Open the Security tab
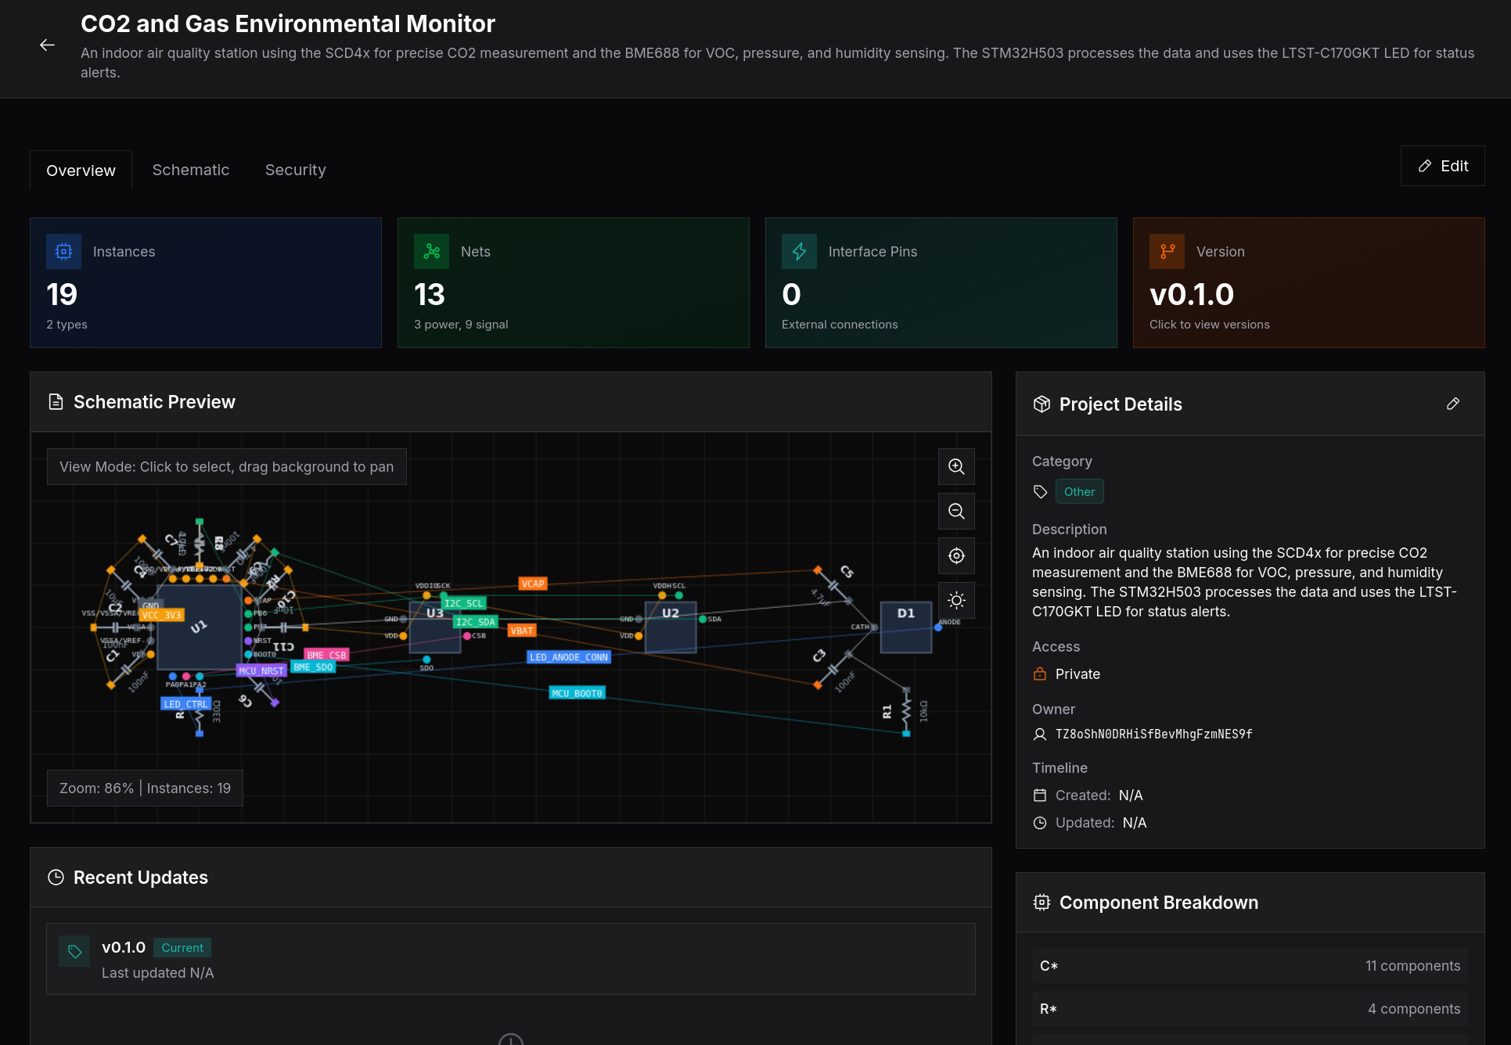The height and width of the screenshot is (1045, 1511). pos(295,170)
